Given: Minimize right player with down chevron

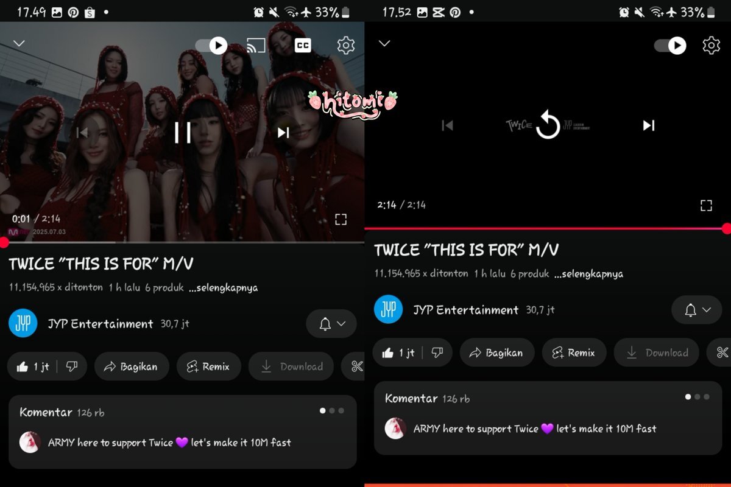Looking at the screenshot, I should click(x=384, y=43).
